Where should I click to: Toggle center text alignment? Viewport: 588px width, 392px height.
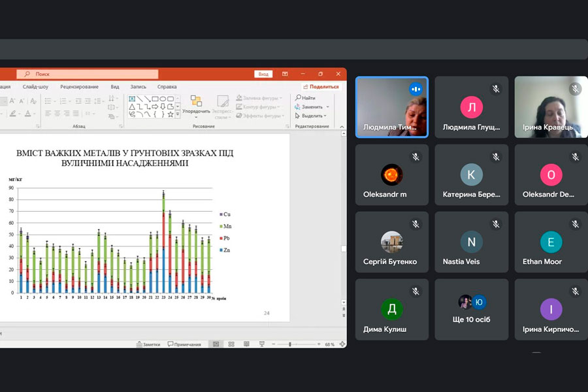click(x=57, y=113)
